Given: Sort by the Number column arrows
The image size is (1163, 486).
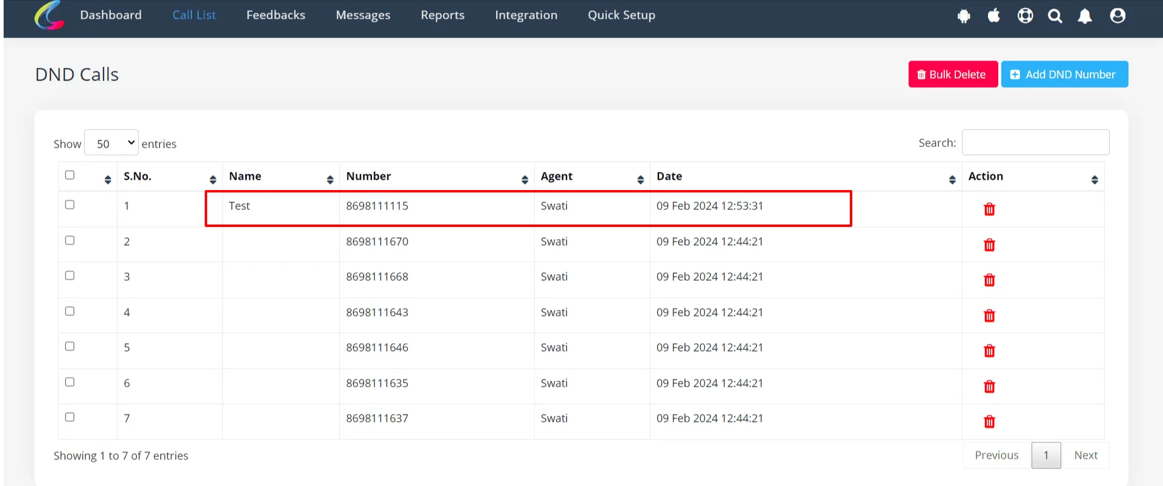Looking at the screenshot, I should coord(525,180).
